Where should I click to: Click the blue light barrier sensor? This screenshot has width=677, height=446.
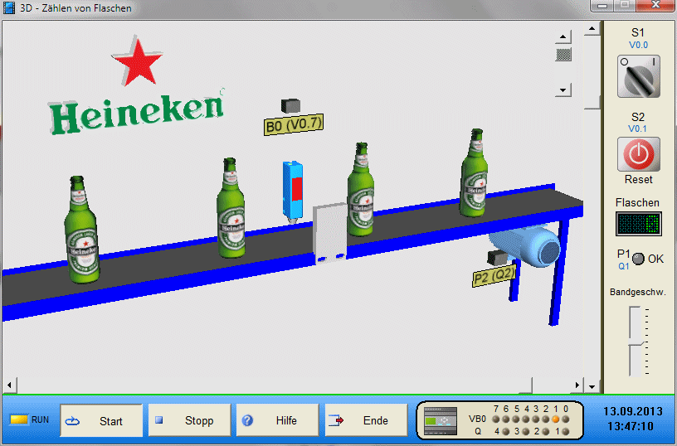(293, 192)
